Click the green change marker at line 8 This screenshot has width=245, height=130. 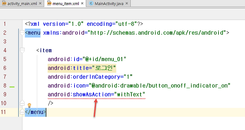[12, 87]
